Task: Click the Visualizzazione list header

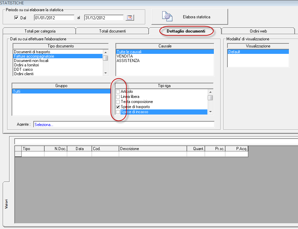Action: tap(258, 46)
